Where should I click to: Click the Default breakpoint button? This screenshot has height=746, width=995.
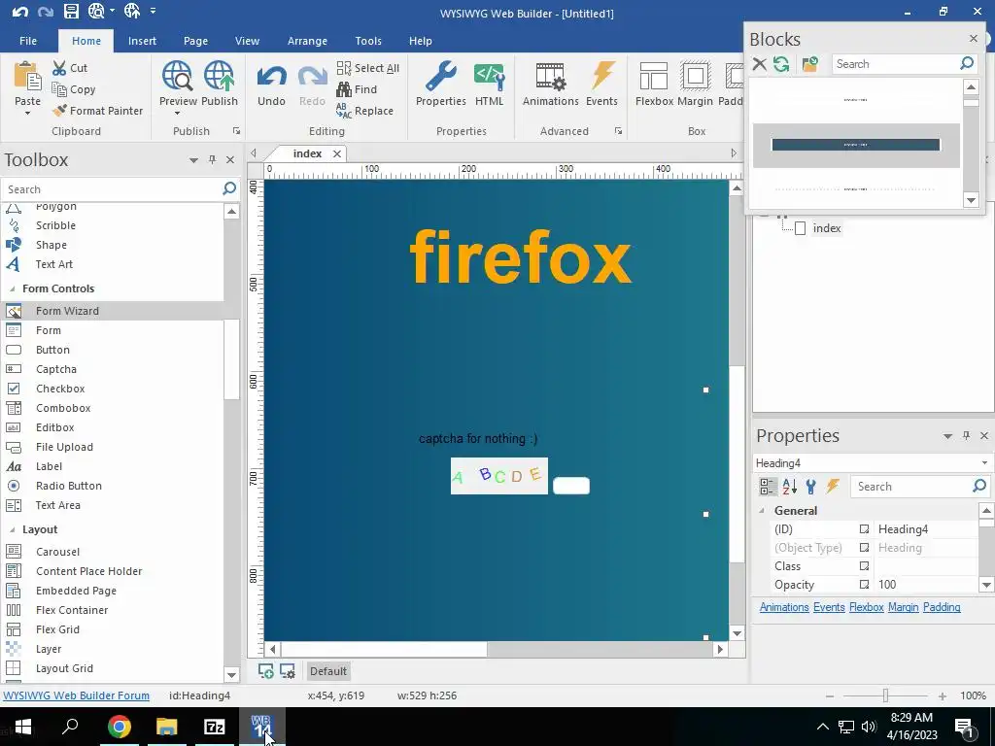pos(328,671)
